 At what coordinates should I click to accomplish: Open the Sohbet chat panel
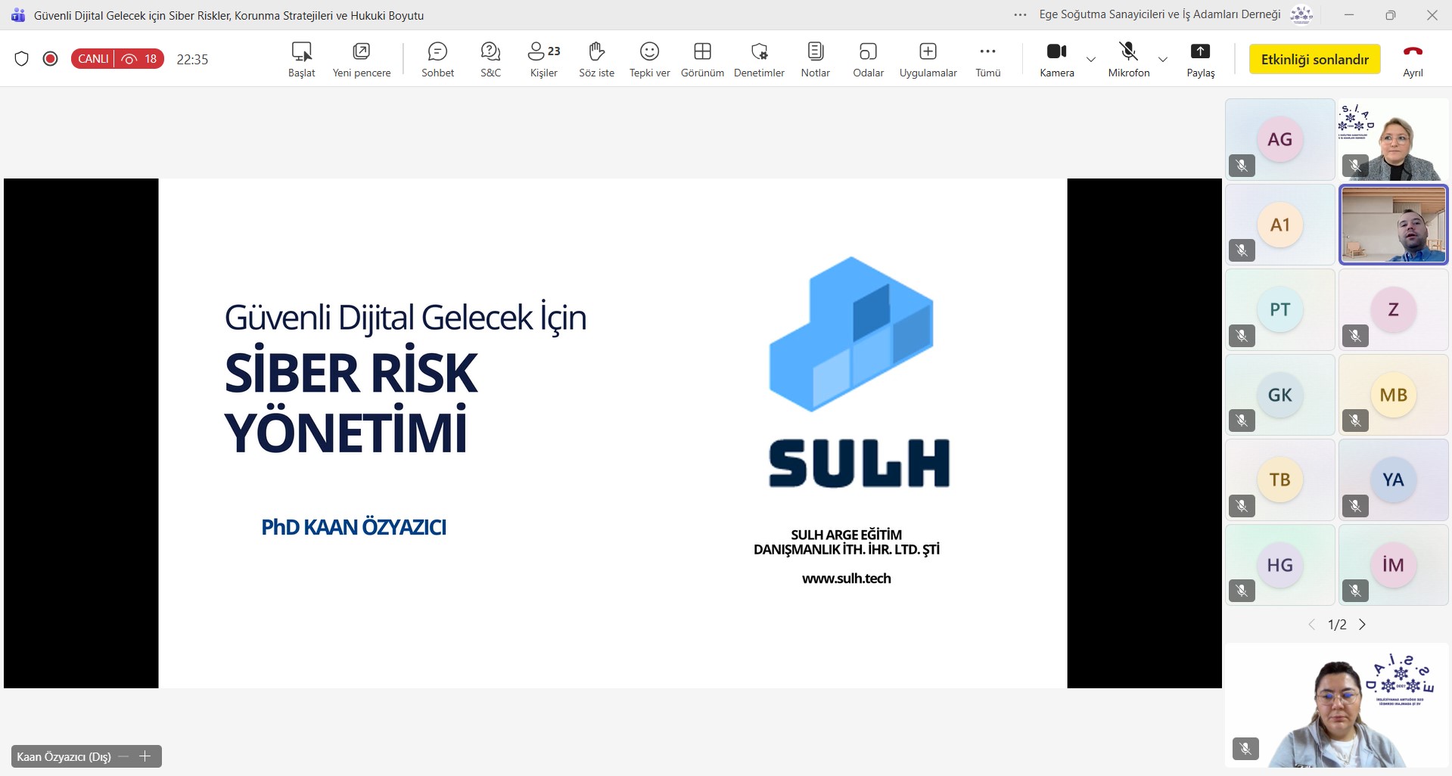click(437, 60)
